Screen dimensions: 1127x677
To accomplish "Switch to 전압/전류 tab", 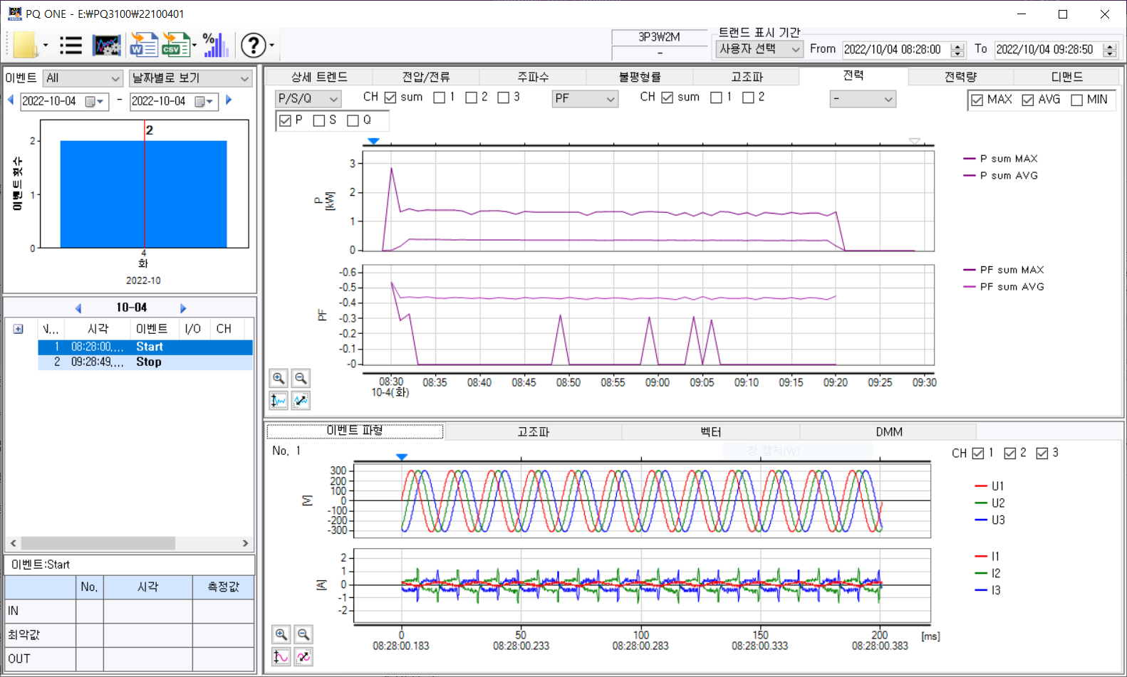I will point(426,77).
